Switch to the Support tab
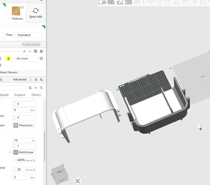Screen dimensions: 210x185 click(20, 95)
